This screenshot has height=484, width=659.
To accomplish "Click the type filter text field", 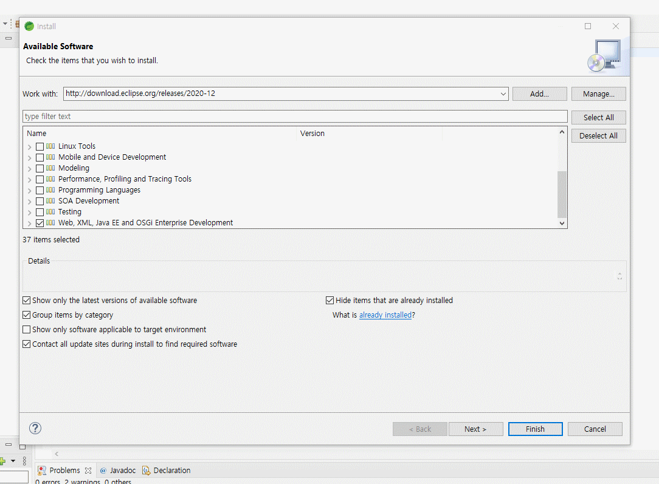I will pyautogui.click(x=295, y=116).
